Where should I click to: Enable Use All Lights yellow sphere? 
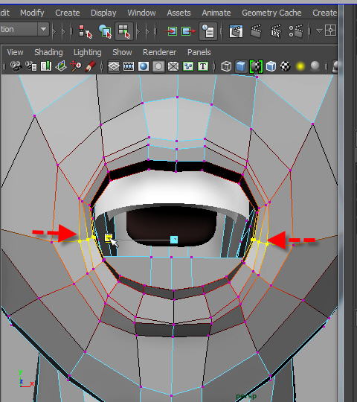pos(300,67)
